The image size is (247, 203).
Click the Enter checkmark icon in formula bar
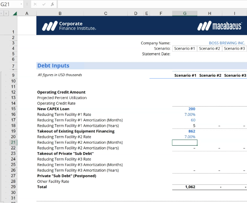pyautogui.click(x=44, y=4)
